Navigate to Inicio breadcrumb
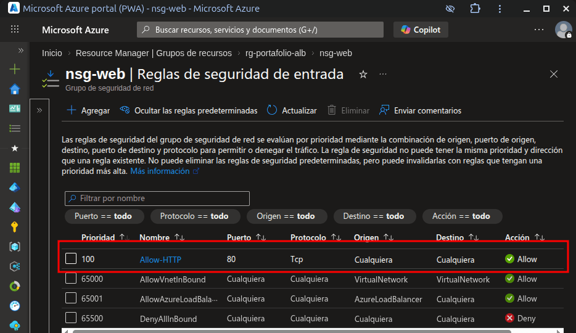 pos(52,54)
